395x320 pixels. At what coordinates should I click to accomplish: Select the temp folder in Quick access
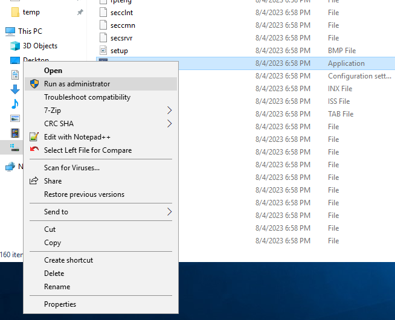tap(31, 12)
